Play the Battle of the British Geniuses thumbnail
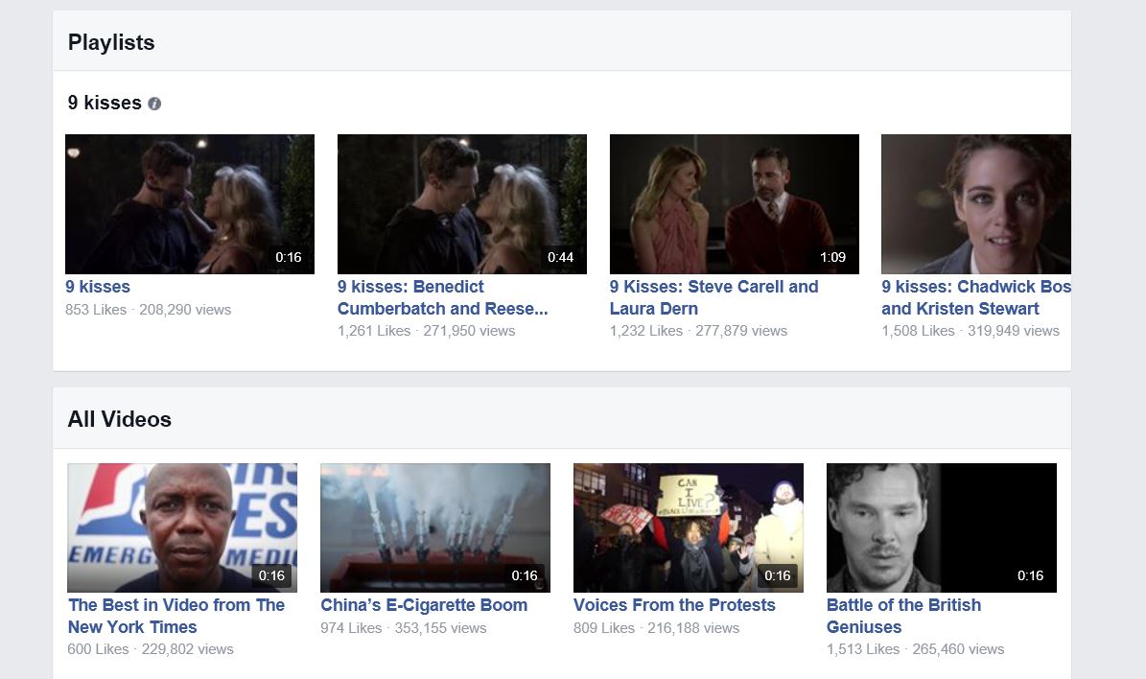This screenshot has width=1146, height=679. pyautogui.click(x=941, y=527)
